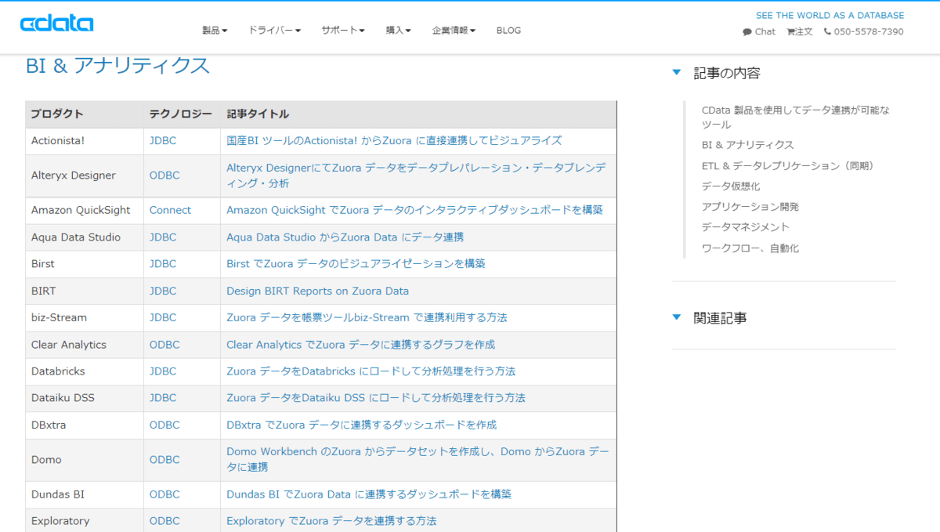Open the 企業情報 dropdown menu

coord(454,31)
